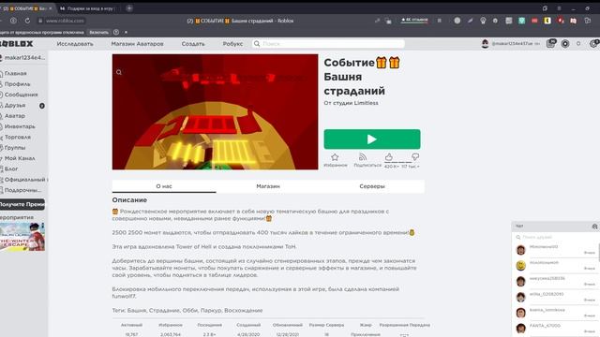The height and width of the screenshot is (337, 600).
Task: Open Сообщения in the left sidebar
Action: click(21, 95)
